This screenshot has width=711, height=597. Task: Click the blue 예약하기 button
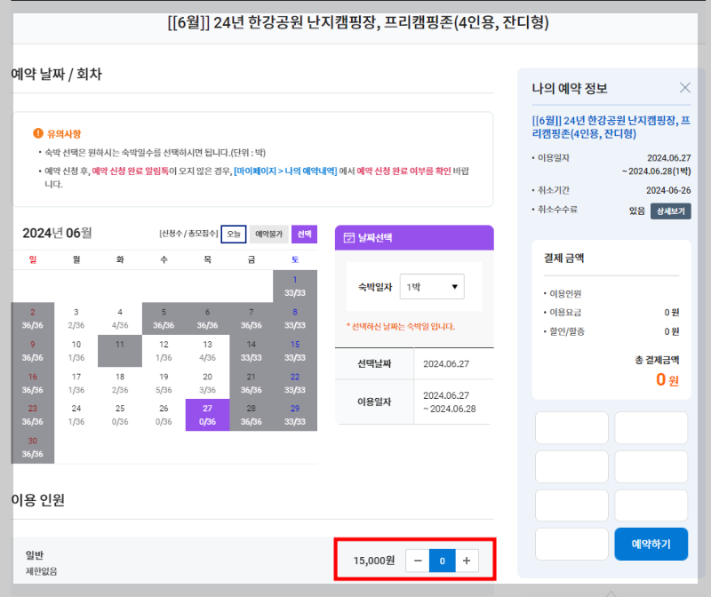(651, 544)
